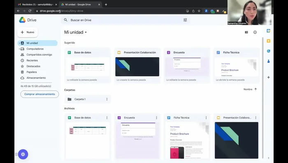The height and width of the screenshot is (163, 288).
Task: Open suggested Base de datos card
Action: pos(88,66)
